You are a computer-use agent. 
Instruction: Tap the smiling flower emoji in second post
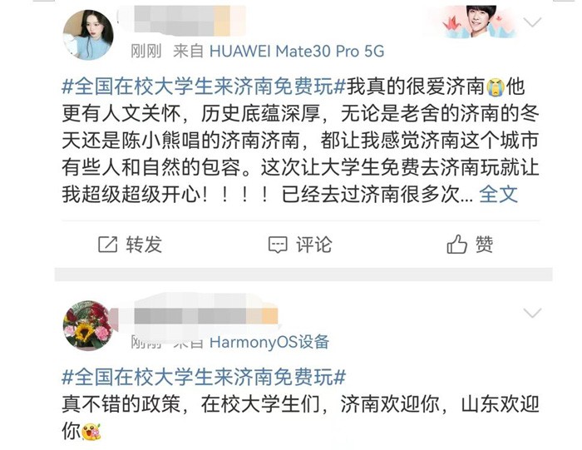coord(91,432)
